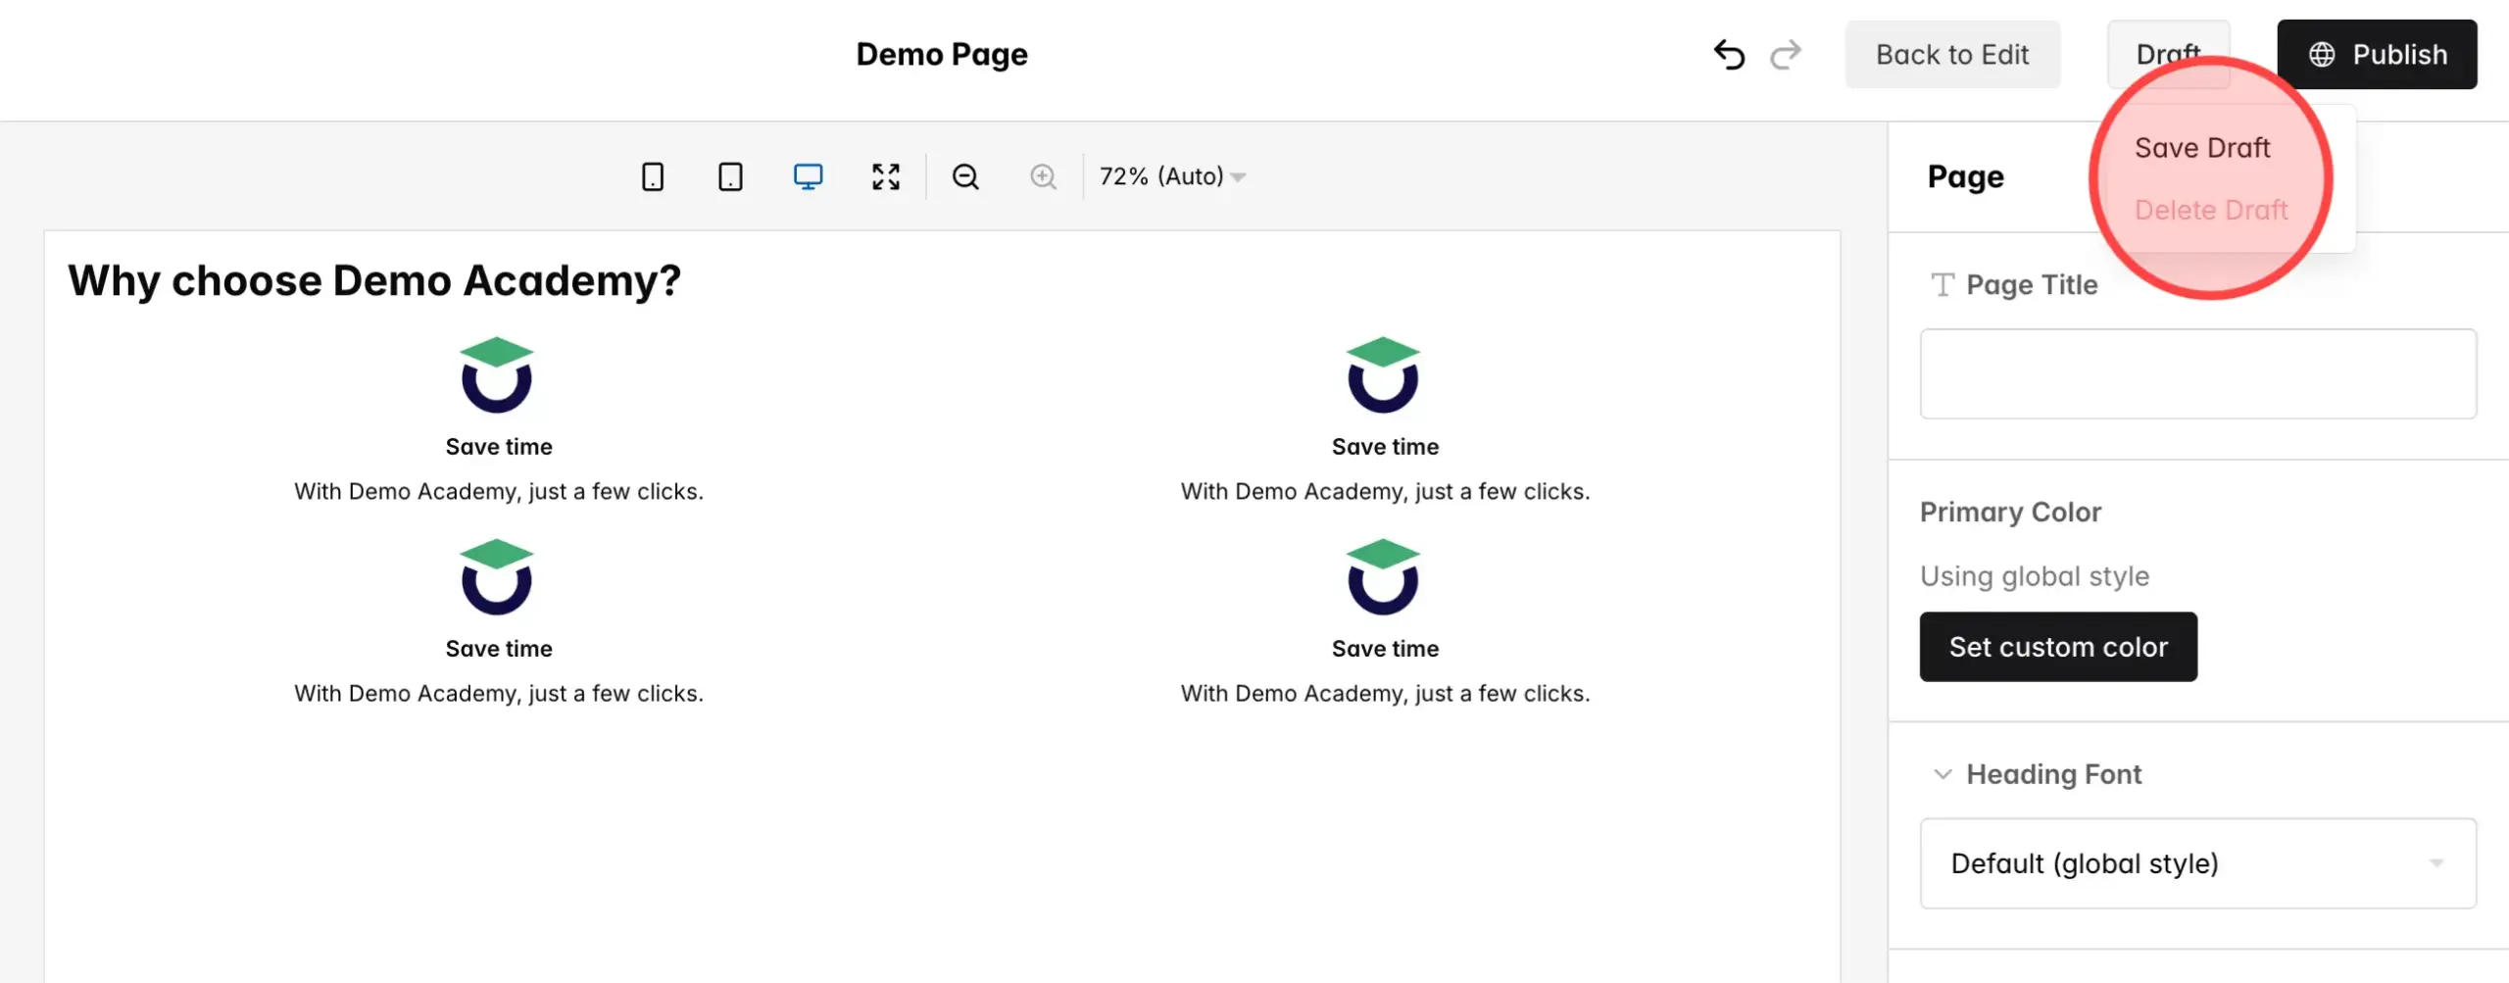Zoom out the page canvas
The image size is (2509, 983).
tap(965, 176)
